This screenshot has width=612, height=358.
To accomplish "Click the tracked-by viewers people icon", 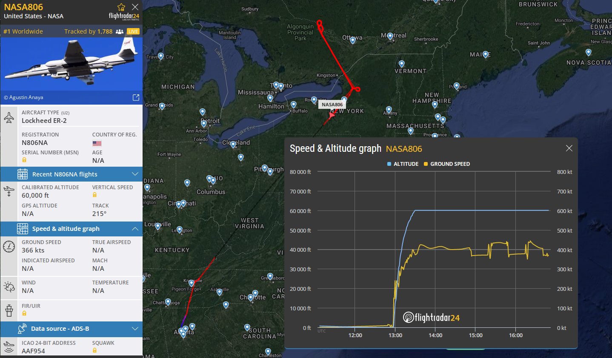I will click(120, 31).
